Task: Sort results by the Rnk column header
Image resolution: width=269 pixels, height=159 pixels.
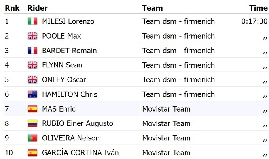Action: tap(12, 8)
